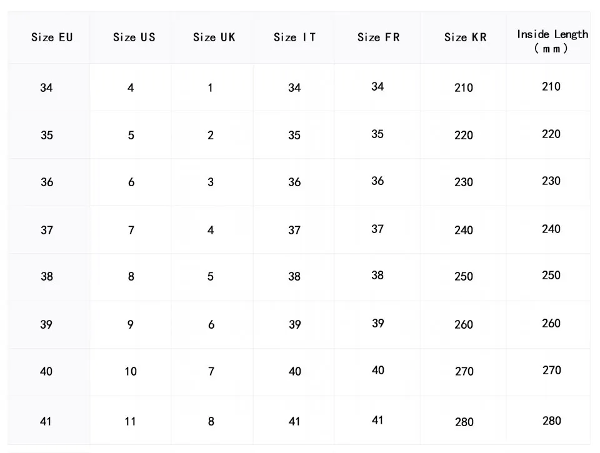Image resolution: width=600 pixels, height=453 pixels.
Task: Click the Size UK column header
Action: (214, 37)
